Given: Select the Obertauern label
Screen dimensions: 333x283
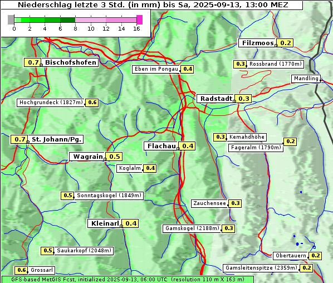Looking at the screenshot, I should point(291,256).
